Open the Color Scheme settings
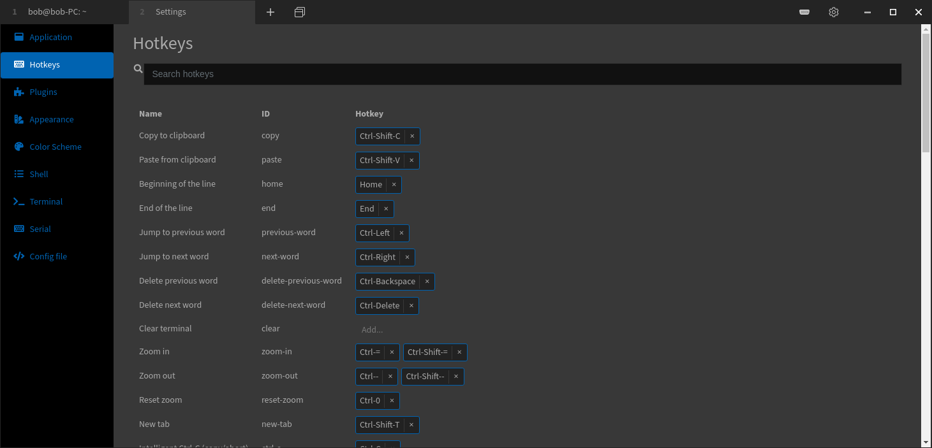This screenshot has height=448, width=932. (55, 147)
